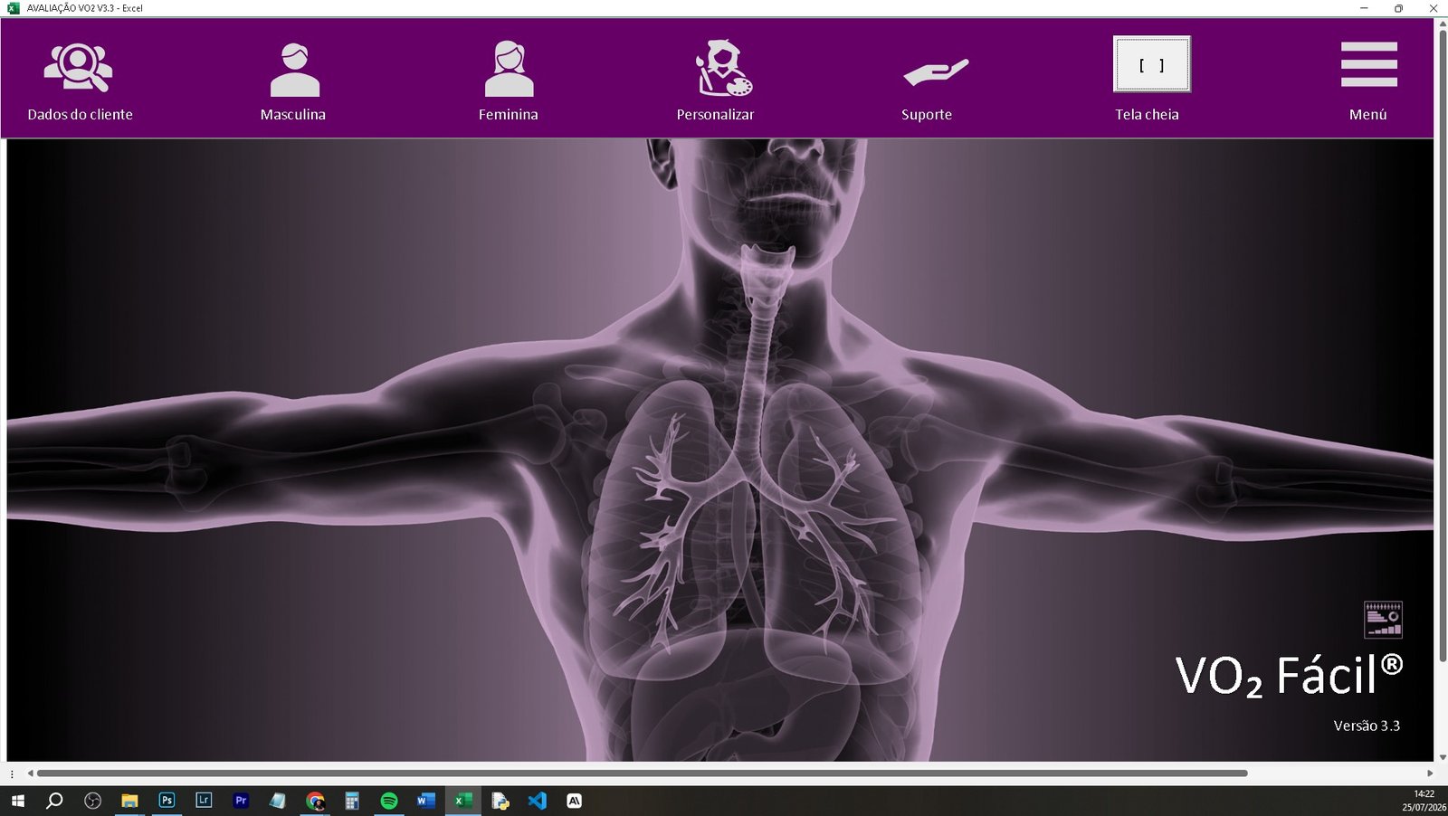Open the Suporte hand icon
Image resolution: width=1448 pixels, height=816 pixels.
tap(936, 72)
